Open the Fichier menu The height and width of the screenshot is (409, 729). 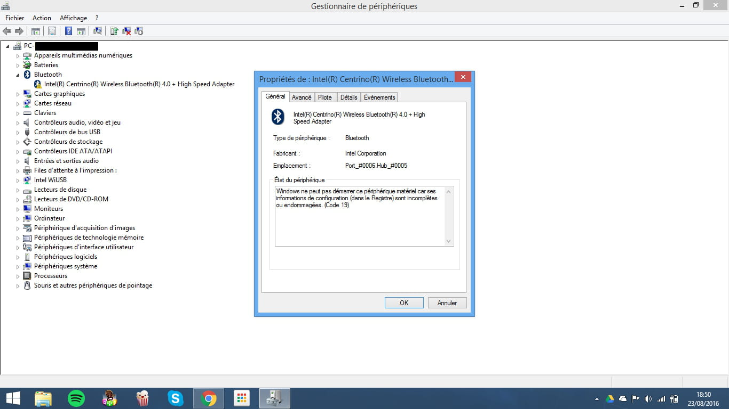15,18
